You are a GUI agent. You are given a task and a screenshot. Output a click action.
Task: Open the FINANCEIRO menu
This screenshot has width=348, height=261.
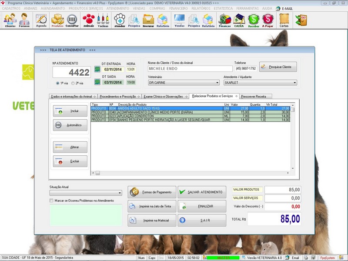pyautogui.click(x=178, y=8)
